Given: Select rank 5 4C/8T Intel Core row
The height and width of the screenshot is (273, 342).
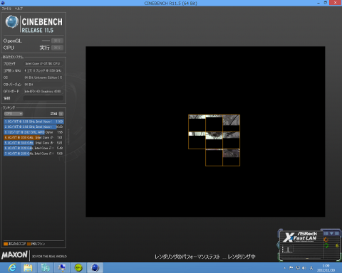Looking at the screenshot, I should 33,143.
